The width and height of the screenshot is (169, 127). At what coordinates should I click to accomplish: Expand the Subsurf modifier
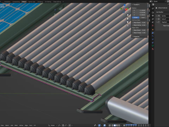click(x=157, y=19)
